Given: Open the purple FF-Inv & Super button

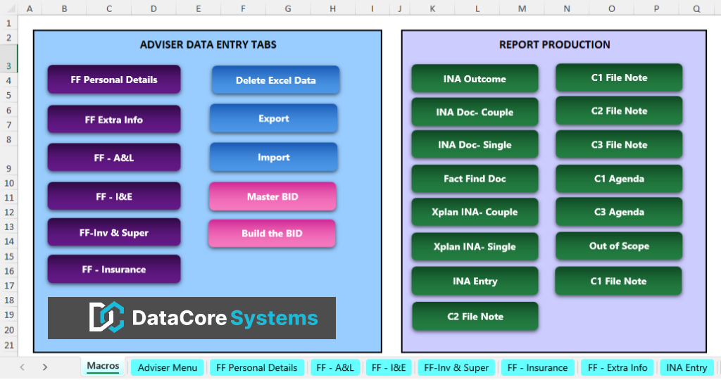Looking at the screenshot, I should click(x=114, y=232).
